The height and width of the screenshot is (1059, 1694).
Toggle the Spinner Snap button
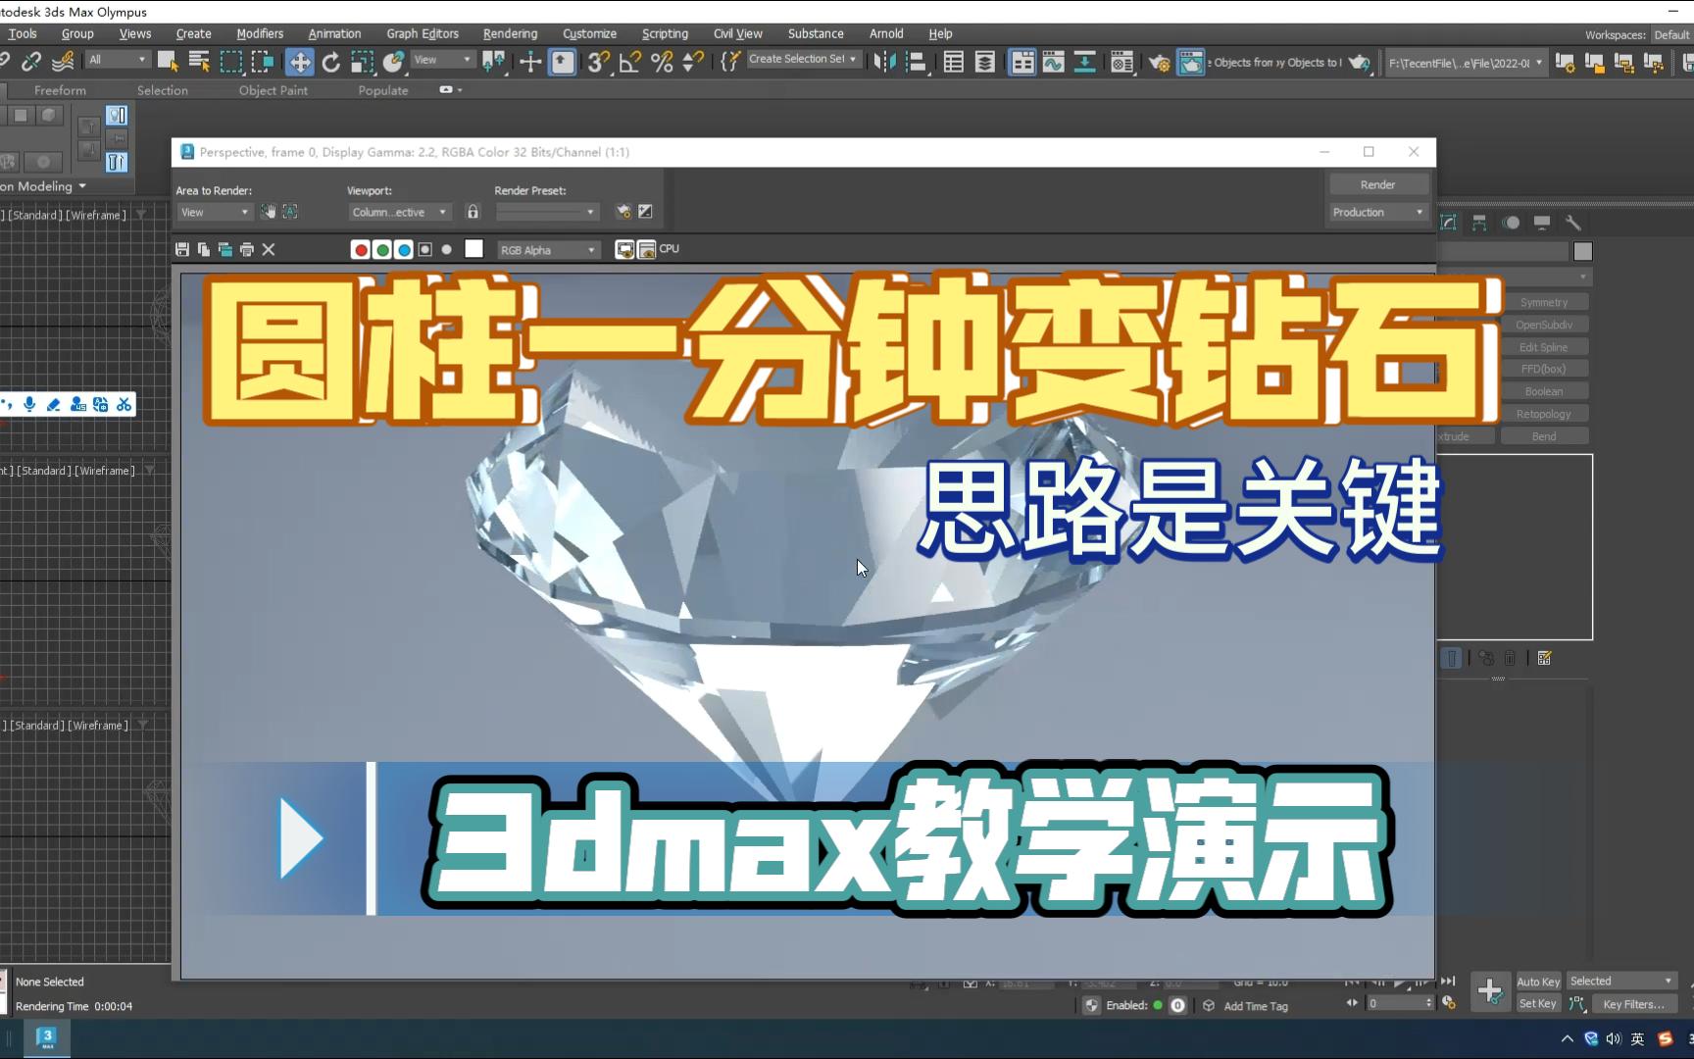click(693, 63)
